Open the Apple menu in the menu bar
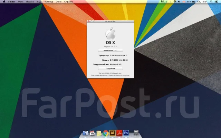The image size is (221, 138). (x=4, y=1)
